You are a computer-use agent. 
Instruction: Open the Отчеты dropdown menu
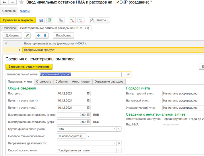pos(99,20)
